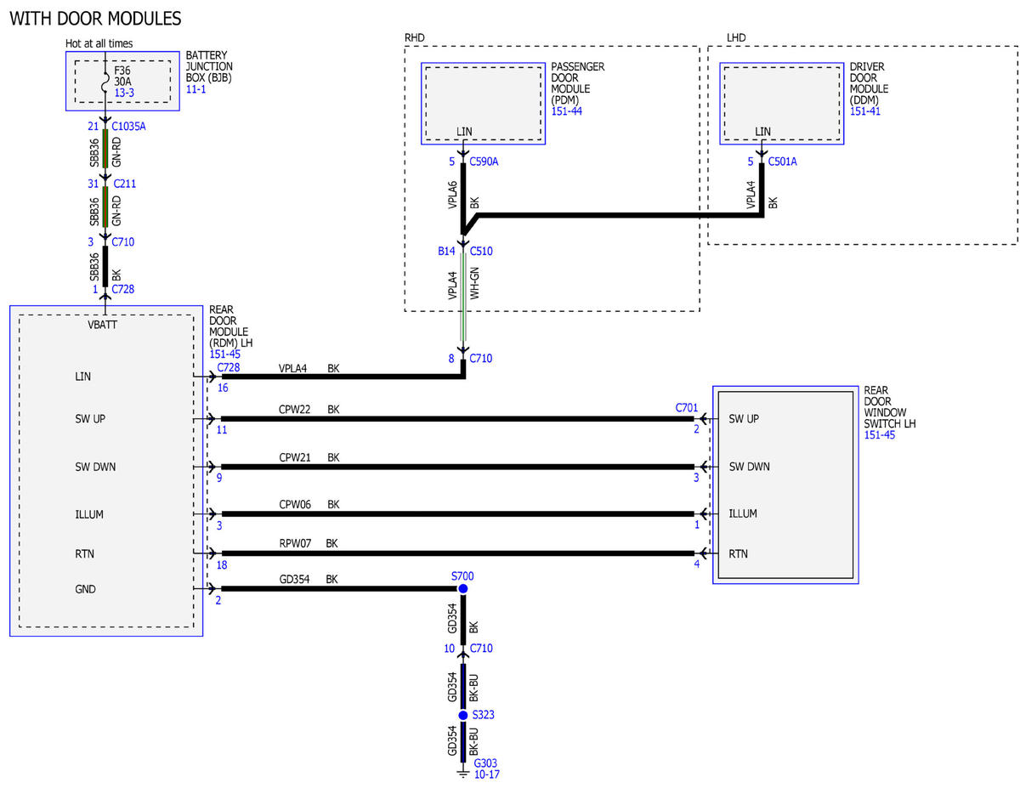The image size is (1020, 788).
Task: Select connector label C501A
Action: click(x=783, y=161)
